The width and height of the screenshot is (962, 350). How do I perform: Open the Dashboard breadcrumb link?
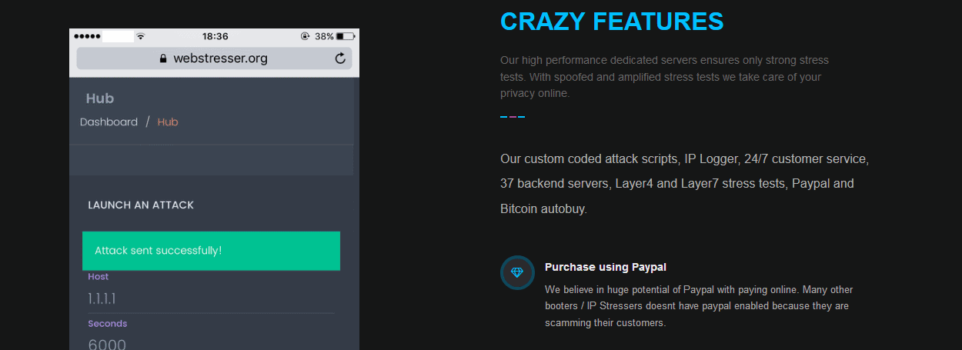click(x=109, y=122)
